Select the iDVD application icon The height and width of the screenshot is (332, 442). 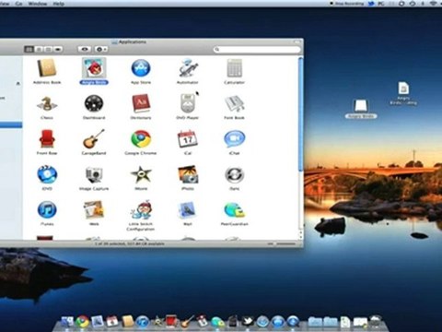tap(47, 174)
